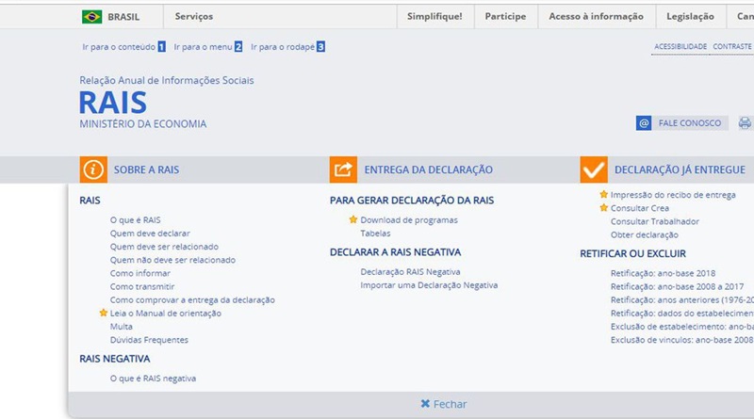Open Retificação: ano-base 2018
This screenshot has height=419, width=754.
[663, 273]
